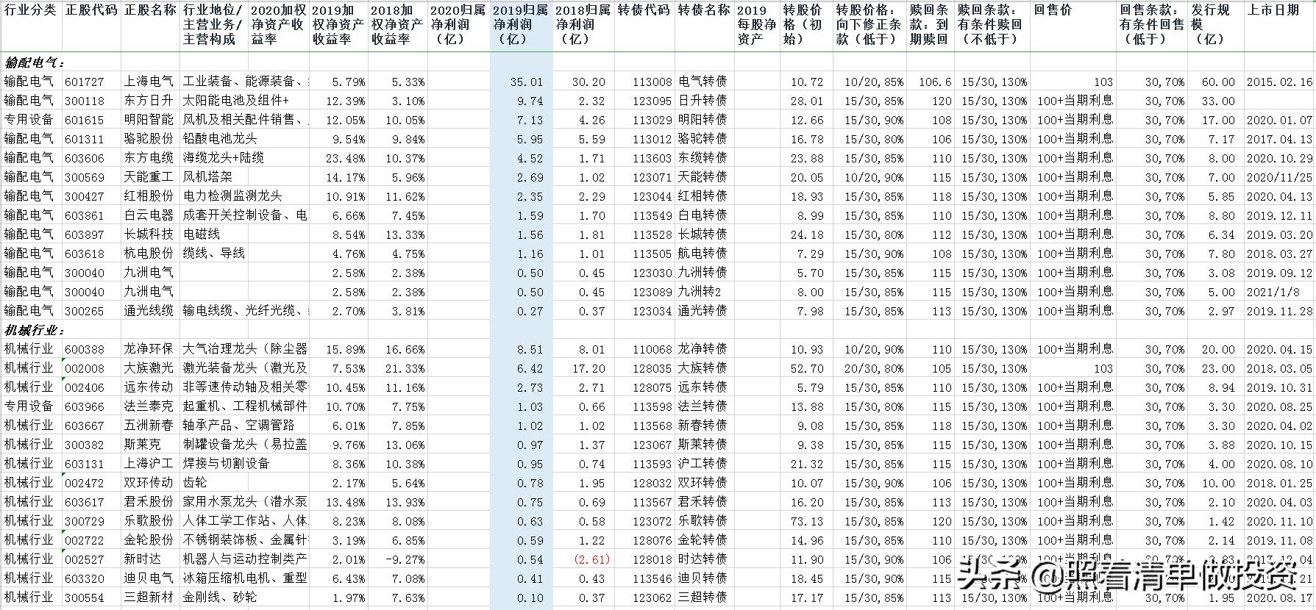The image size is (1316, 610).
Task: Select the 2019每股净资产 column header
Action: [x=756, y=25]
